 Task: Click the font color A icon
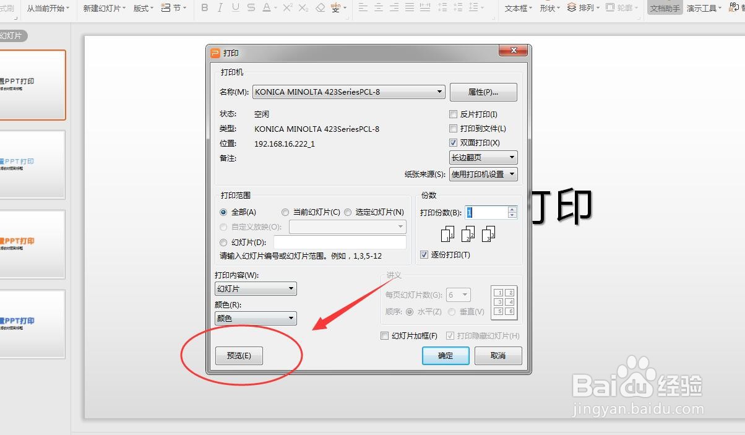[x=266, y=8]
